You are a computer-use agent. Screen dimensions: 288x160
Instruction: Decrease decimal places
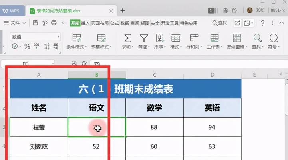56,46
